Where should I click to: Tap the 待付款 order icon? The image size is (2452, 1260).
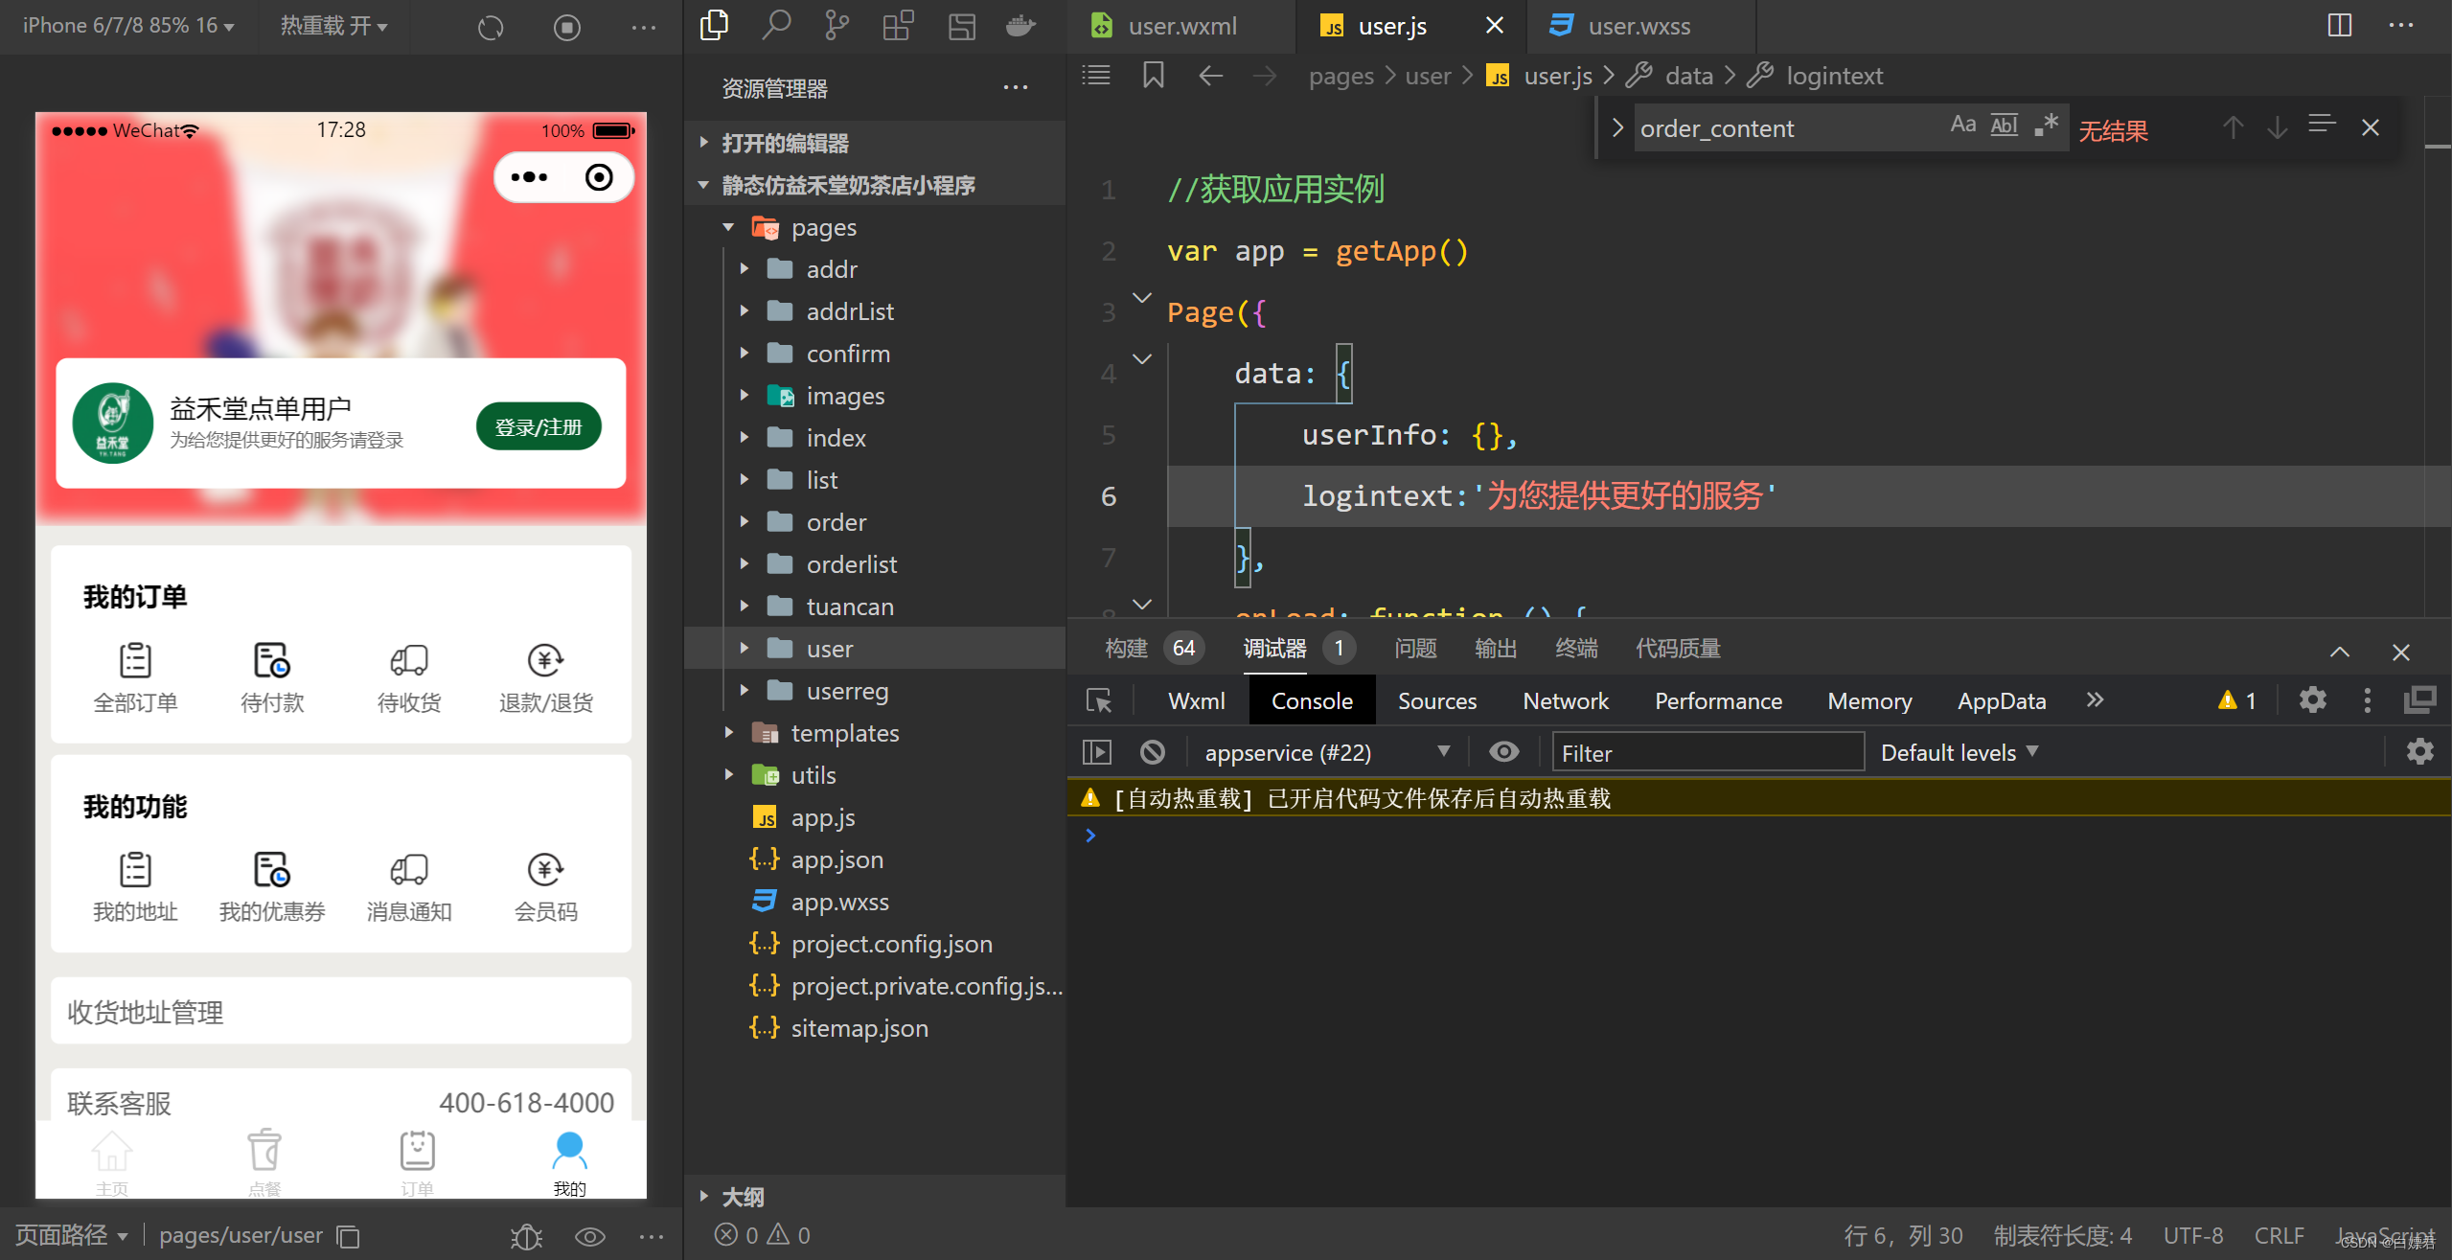(272, 660)
